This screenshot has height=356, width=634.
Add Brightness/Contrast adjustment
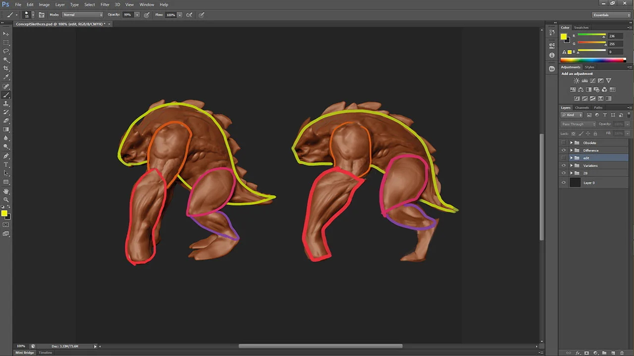click(x=577, y=81)
